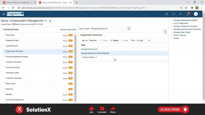
Task: Click orange action icon for Benefits
Action: click(x=70, y=95)
